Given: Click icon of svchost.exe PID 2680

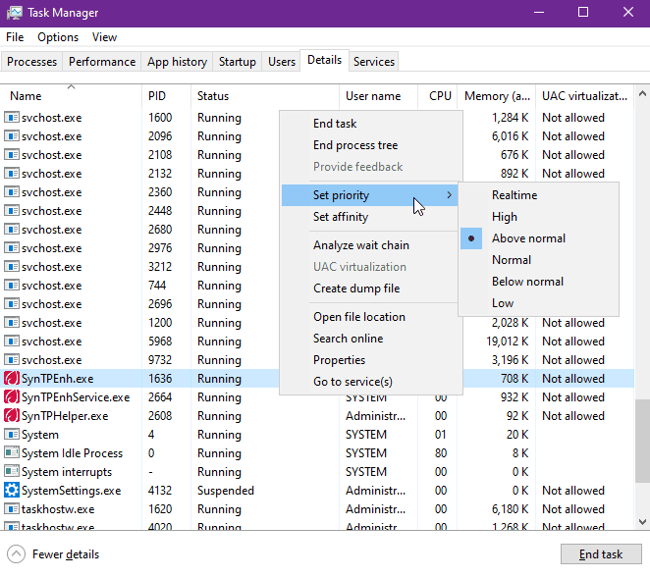Looking at the screenshot, I should pyautogui.click(x=12, y=229).
